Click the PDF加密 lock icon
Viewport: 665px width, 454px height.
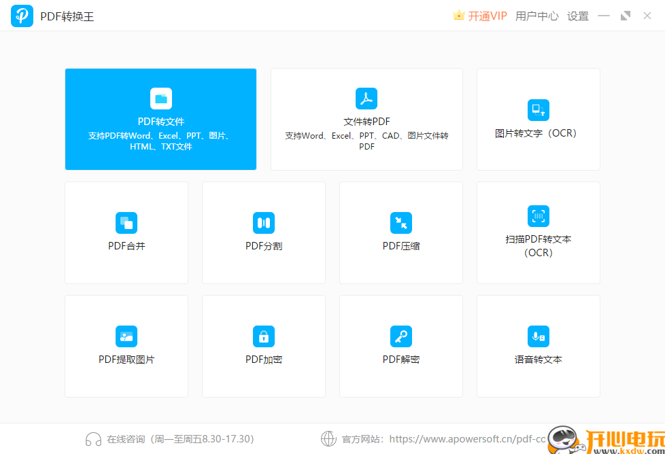[263, 336]
